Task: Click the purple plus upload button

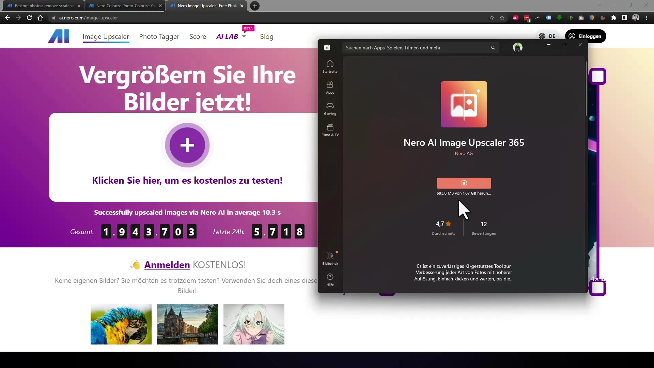Action: (187, 145)
